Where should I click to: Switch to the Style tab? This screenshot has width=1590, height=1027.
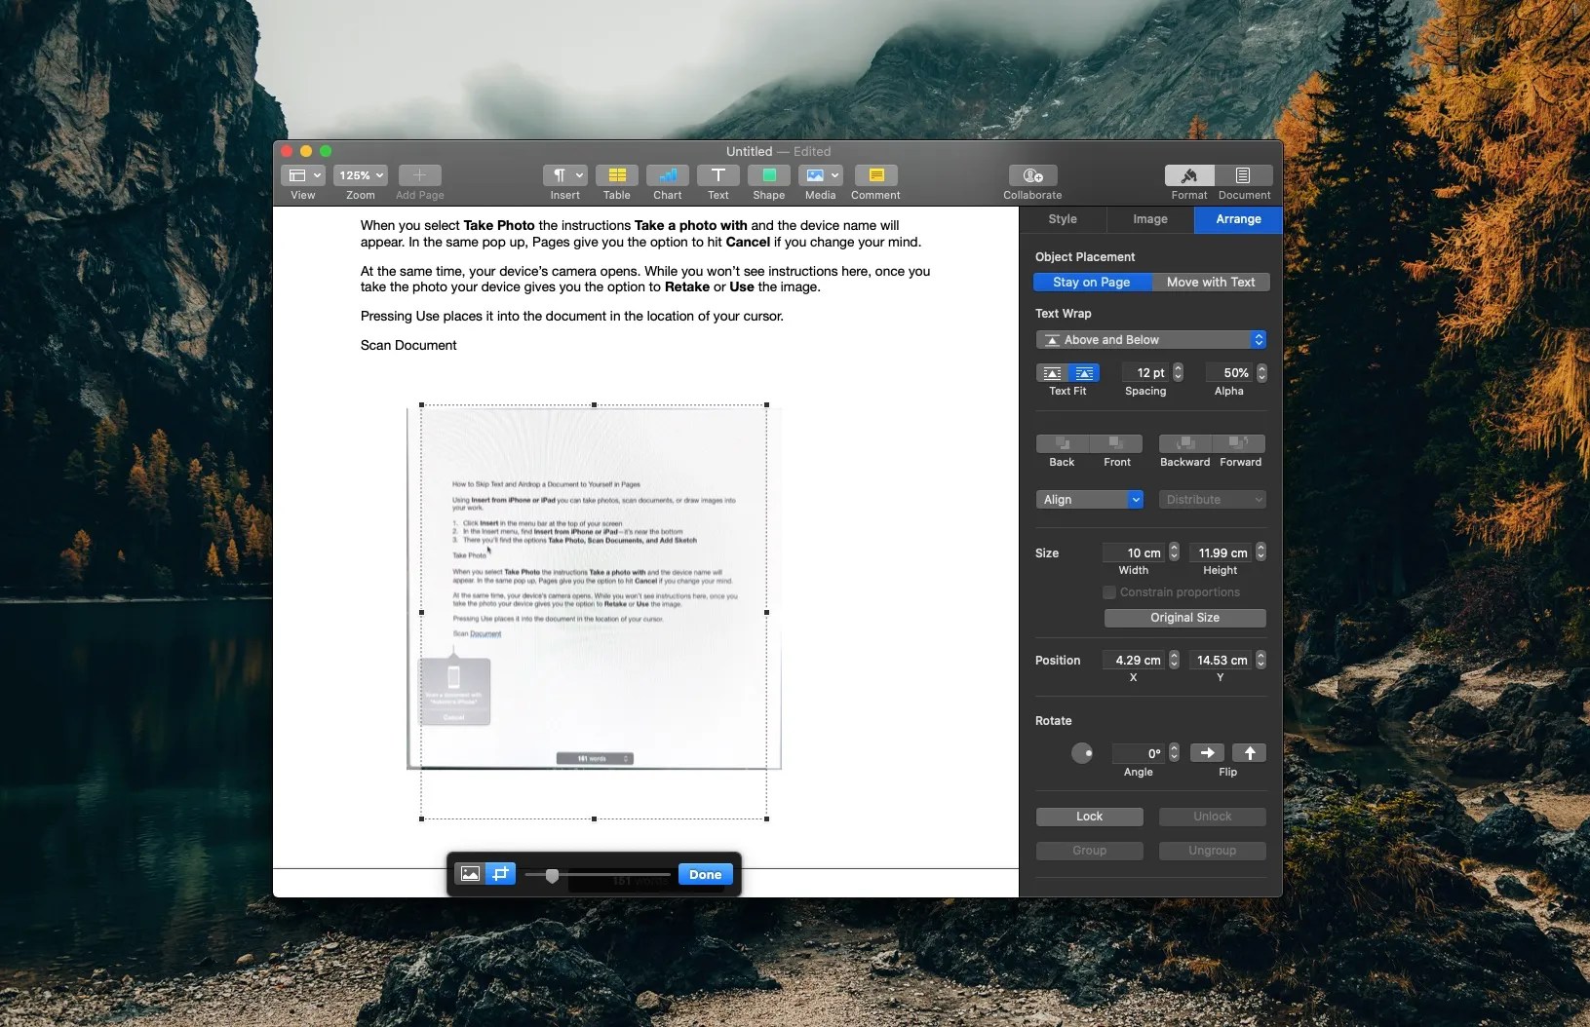pyautogui.click(x=1064, y=219)
